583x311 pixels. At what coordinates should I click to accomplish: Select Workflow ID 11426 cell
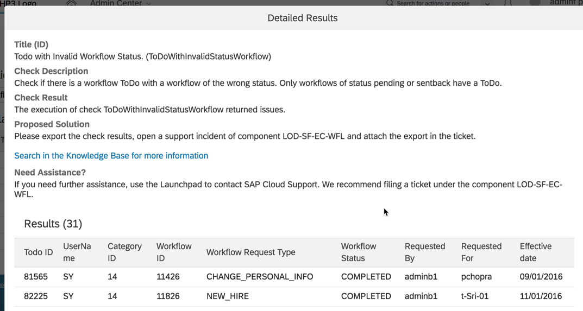[x=168, y=277]
